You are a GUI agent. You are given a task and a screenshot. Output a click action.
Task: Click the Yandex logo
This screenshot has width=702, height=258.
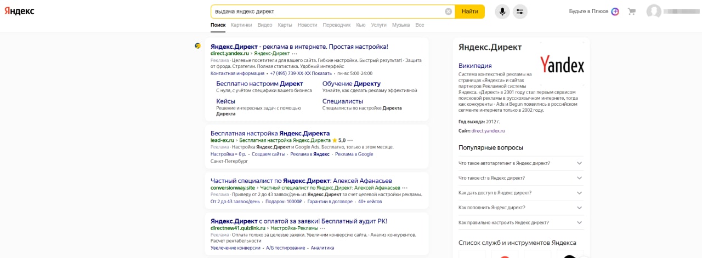20,12
